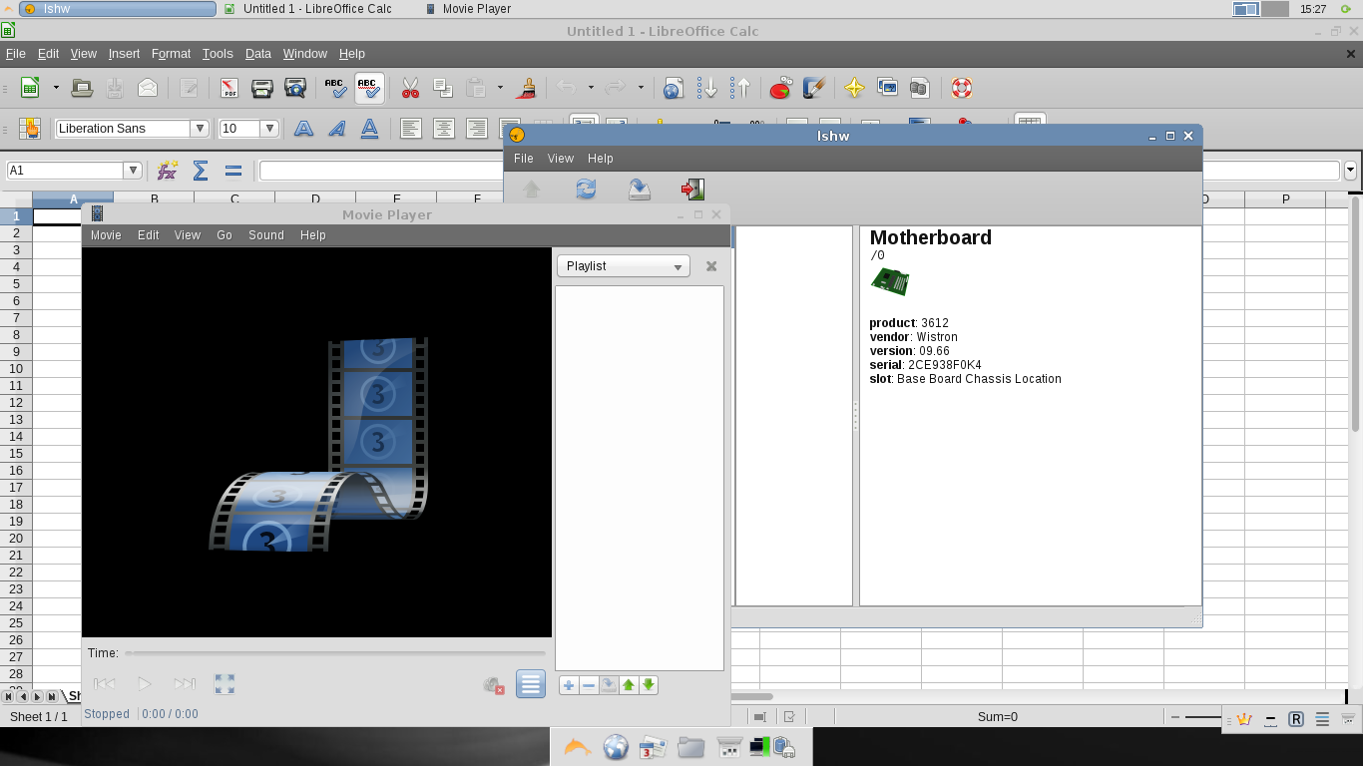Viewport: 1363px width, 766px height.
Task: Toggle center horizontal alignment in Calc
Action: coord(444,129)
